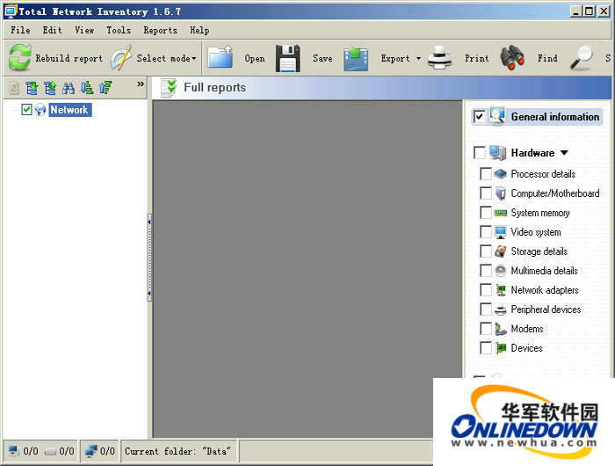This screenshot has width=615, height=466.
Task: Click the Rebuild report label
Action: (69, 59)
